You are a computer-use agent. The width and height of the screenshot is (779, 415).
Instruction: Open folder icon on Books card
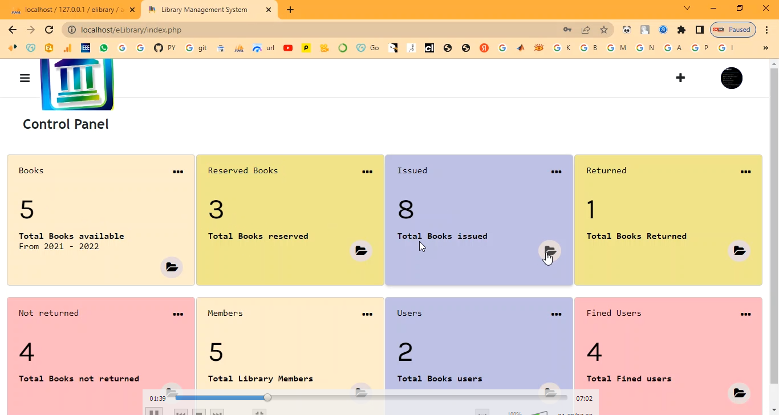coord(172,267)
